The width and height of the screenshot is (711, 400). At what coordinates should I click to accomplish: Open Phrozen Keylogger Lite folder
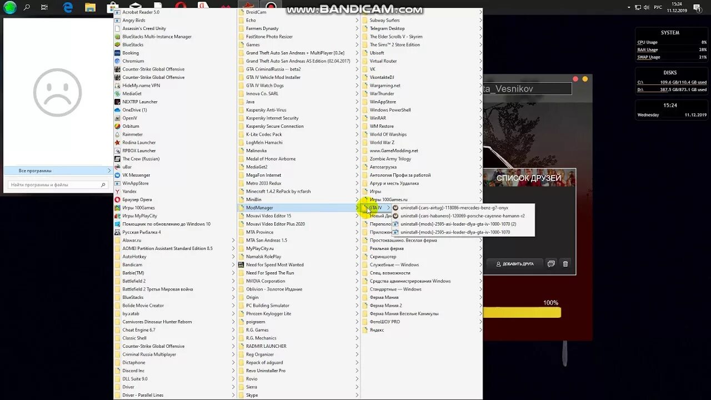tap(298, 314)
